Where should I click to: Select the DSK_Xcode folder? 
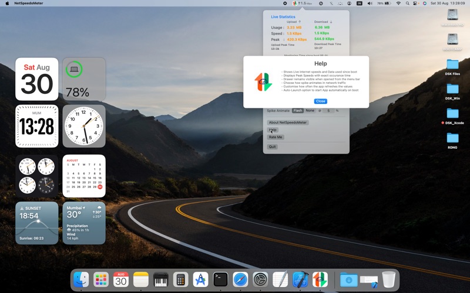(452, 113)
